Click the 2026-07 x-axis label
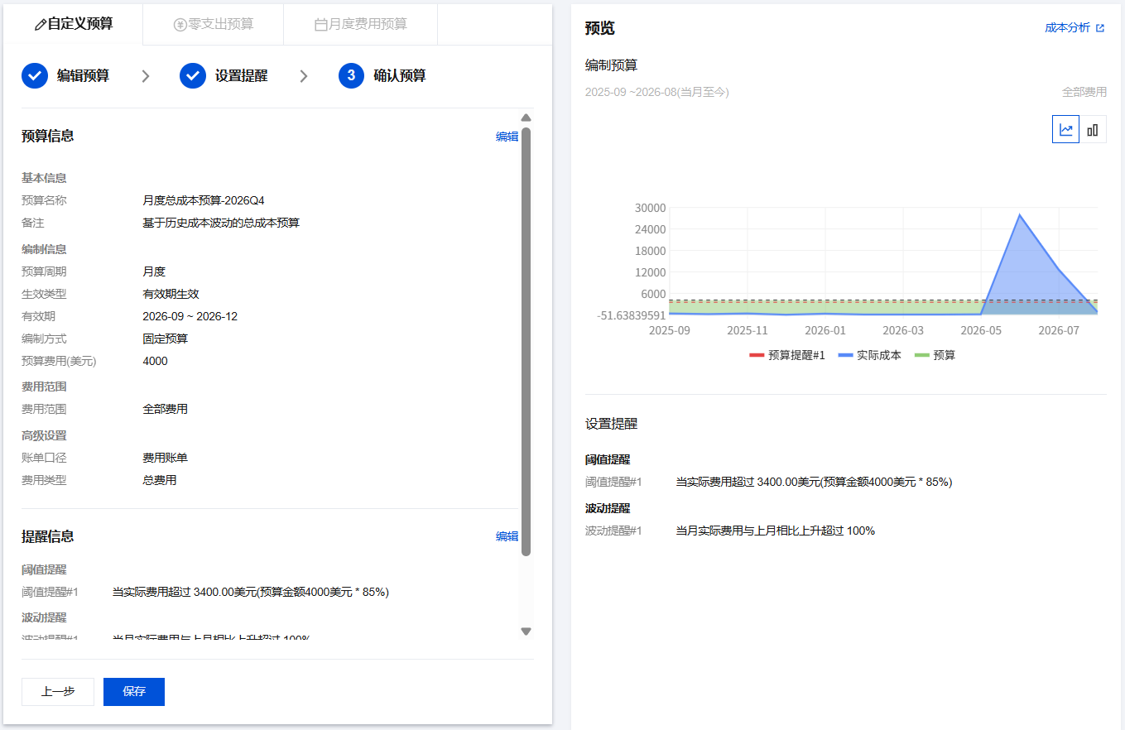 click(1059, 330)
